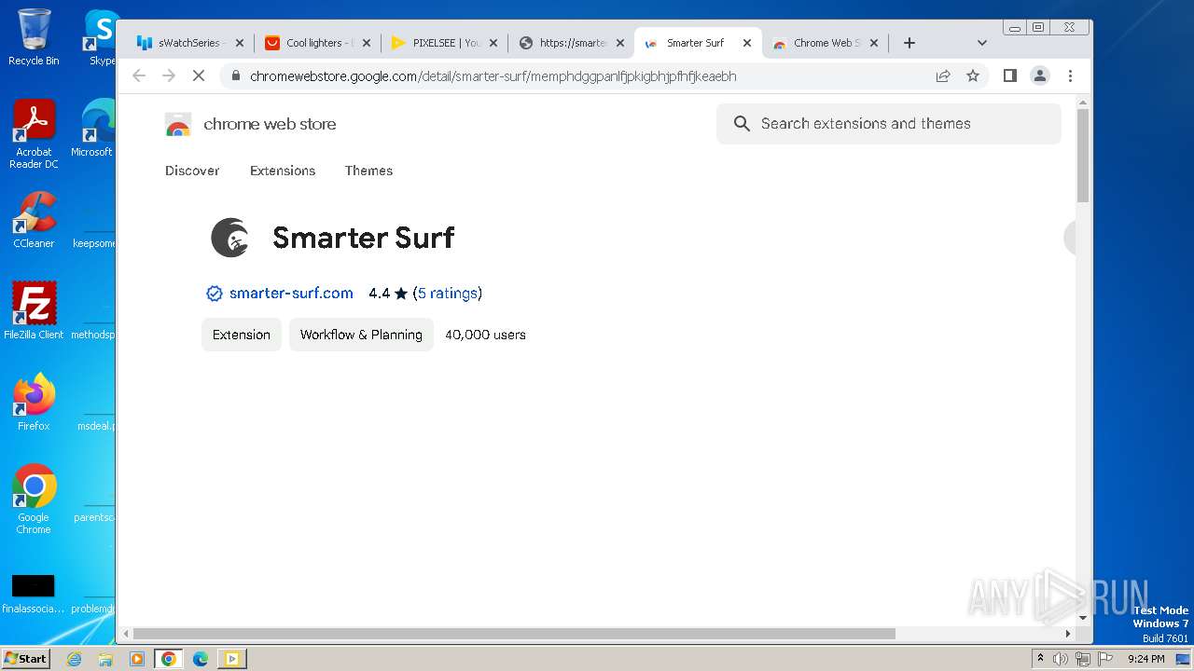1194x671 pixels.
Task: Click the Workflow & Planning chip
Action: (361, 335)
